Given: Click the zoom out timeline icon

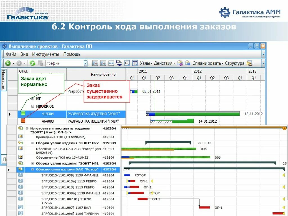Looking at the screenshot, I should tap(103, 63).
